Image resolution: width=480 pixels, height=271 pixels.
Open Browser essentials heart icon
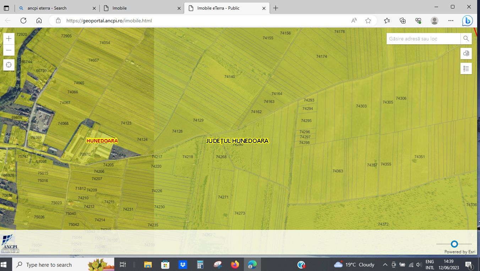(418, 21)
